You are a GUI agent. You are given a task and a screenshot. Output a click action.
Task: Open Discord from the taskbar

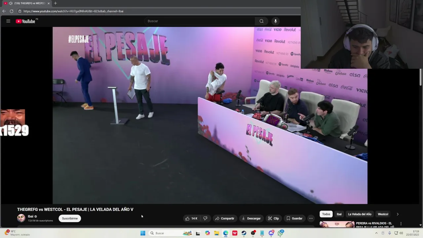tap(271, 233)
